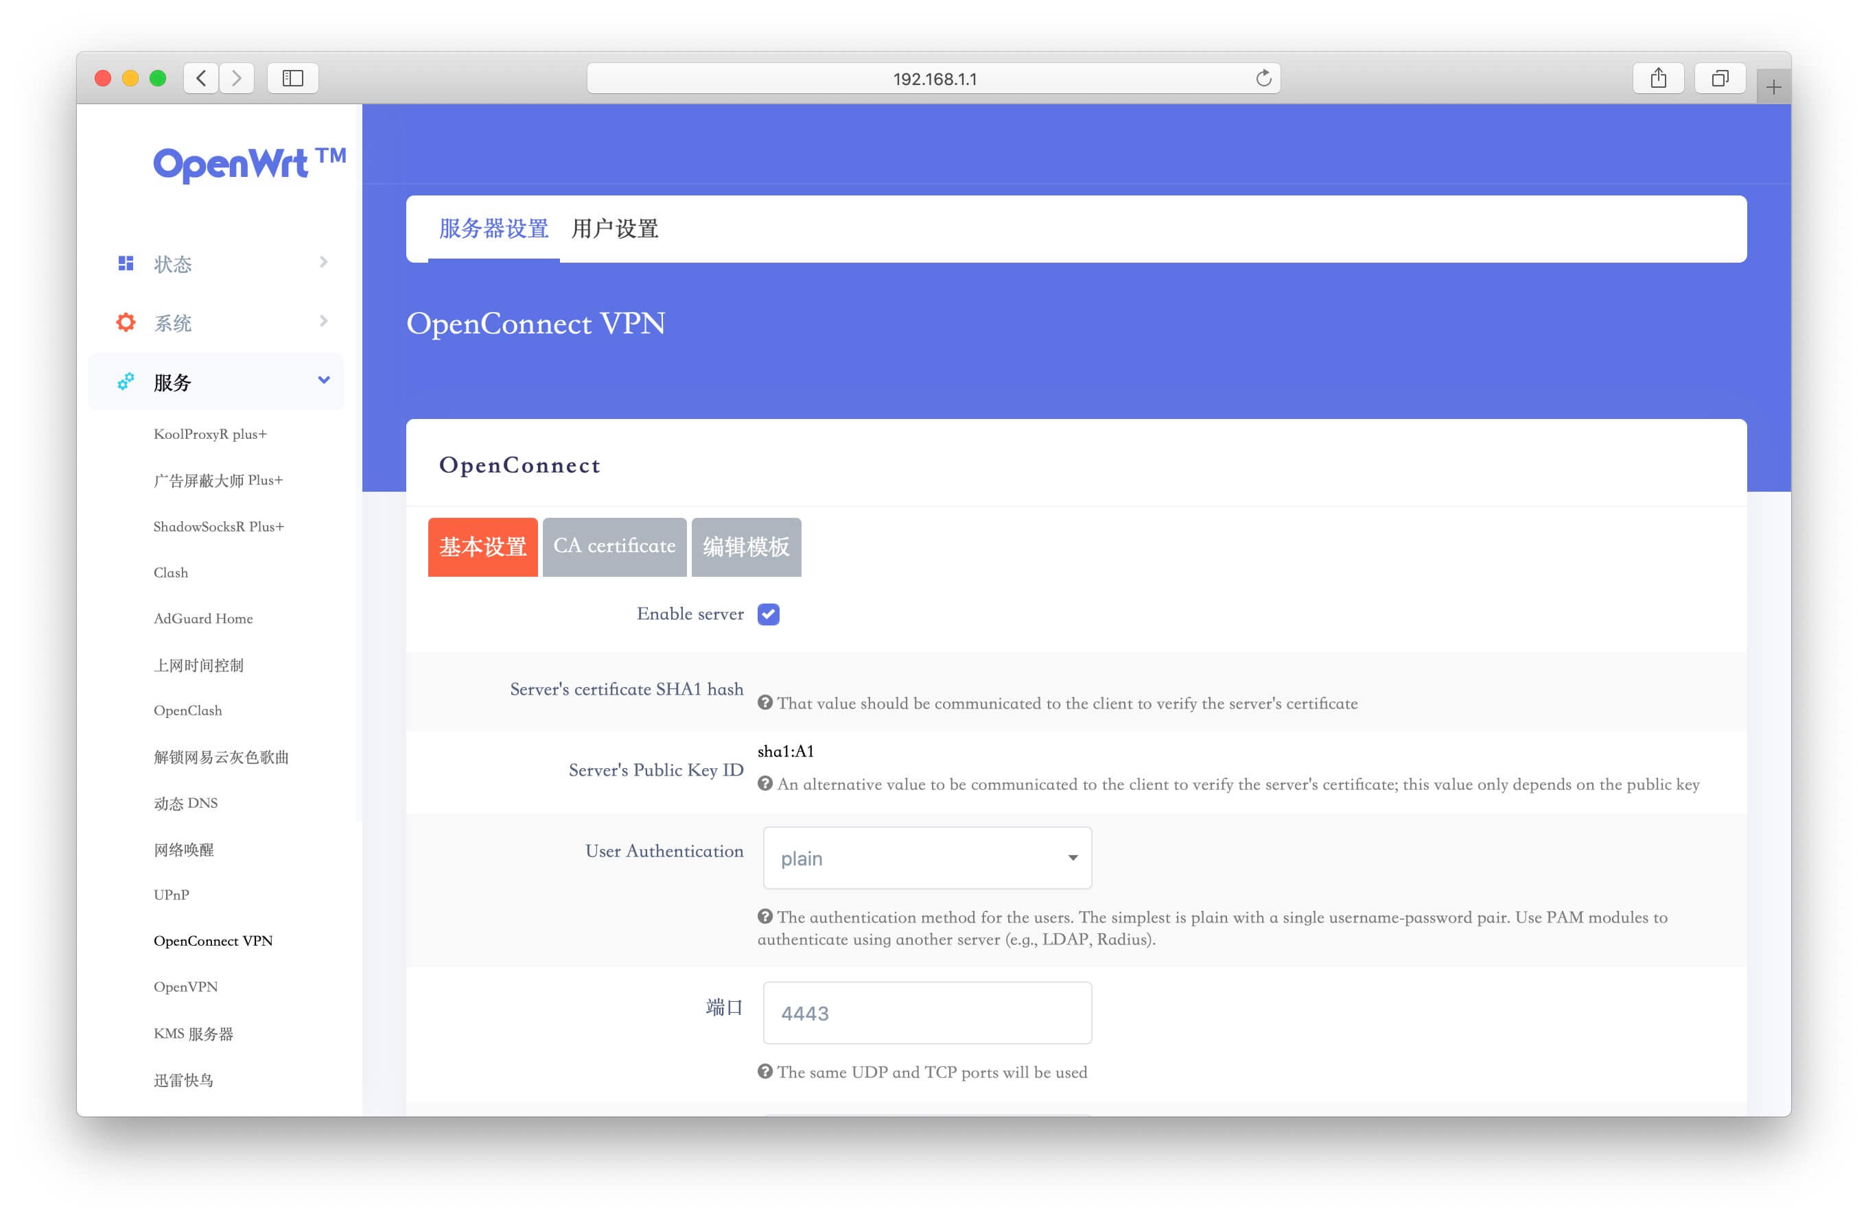Click the browser reload icon in address bar
This screenshot has width=1868, height=1218.
[x=1263, y=77]
